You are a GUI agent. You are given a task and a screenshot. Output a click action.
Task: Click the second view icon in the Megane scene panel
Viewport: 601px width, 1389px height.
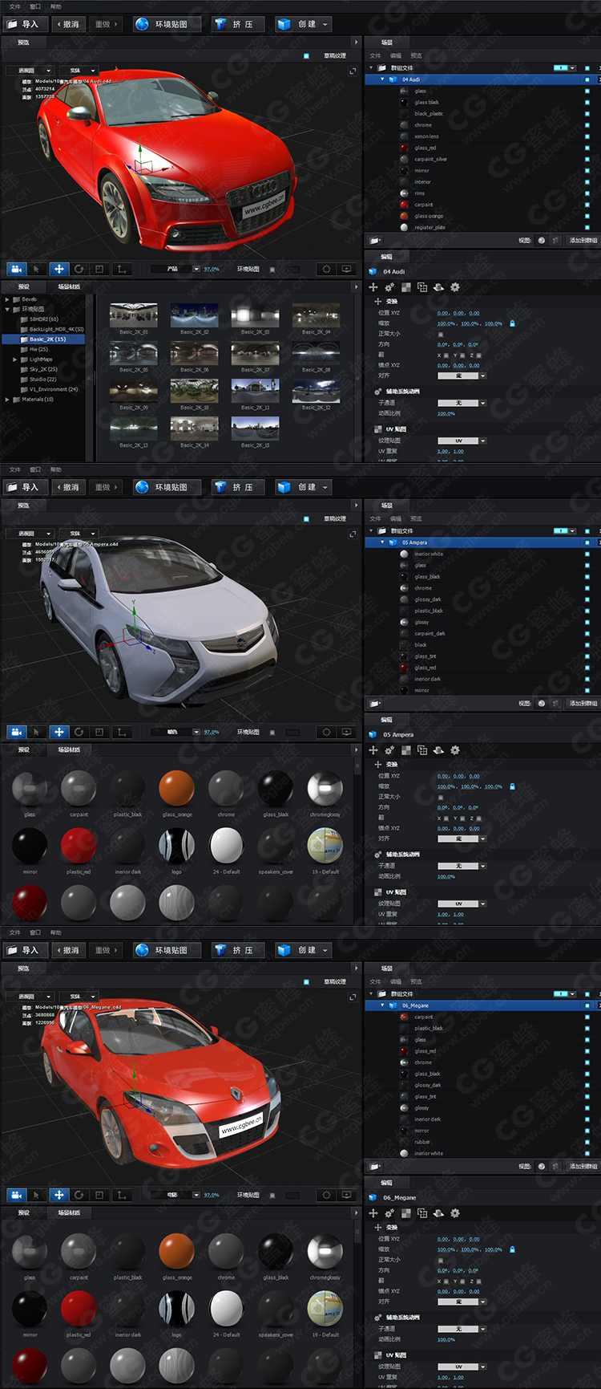pos(555,1166)
